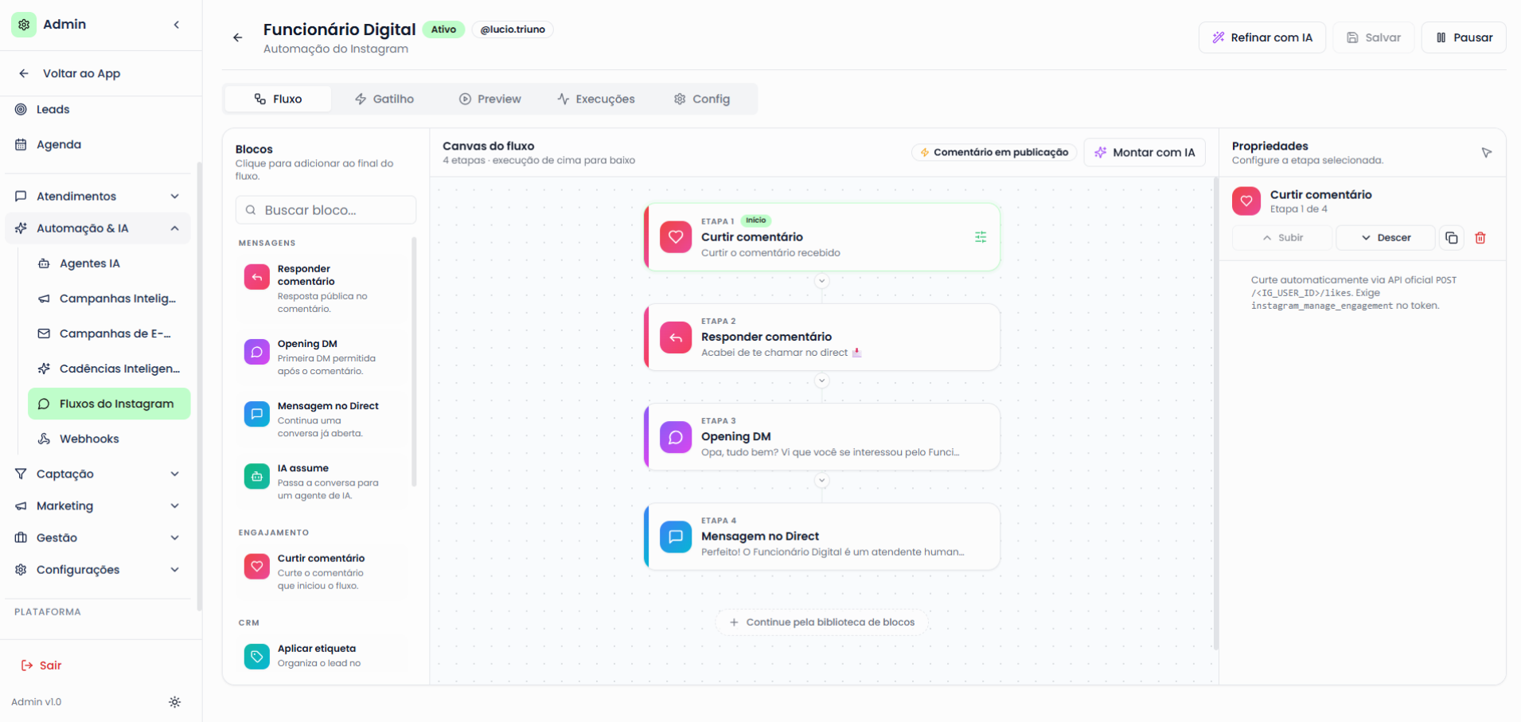The height and width of the screenshot is (722, 1521).
Task: Click the back arrow beside Funcionário Digital
Action: click(x=237, y=37)
